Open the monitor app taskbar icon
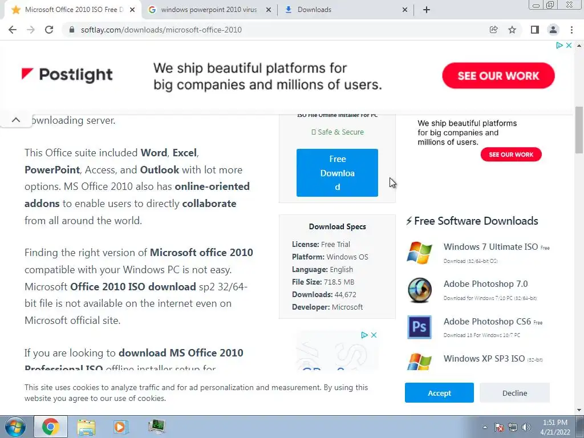This screenshot has width=584, height=438. (x=156, y=427)
